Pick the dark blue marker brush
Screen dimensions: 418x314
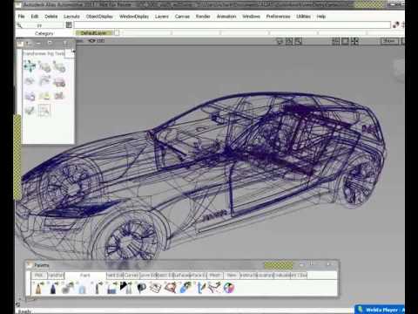53,288
